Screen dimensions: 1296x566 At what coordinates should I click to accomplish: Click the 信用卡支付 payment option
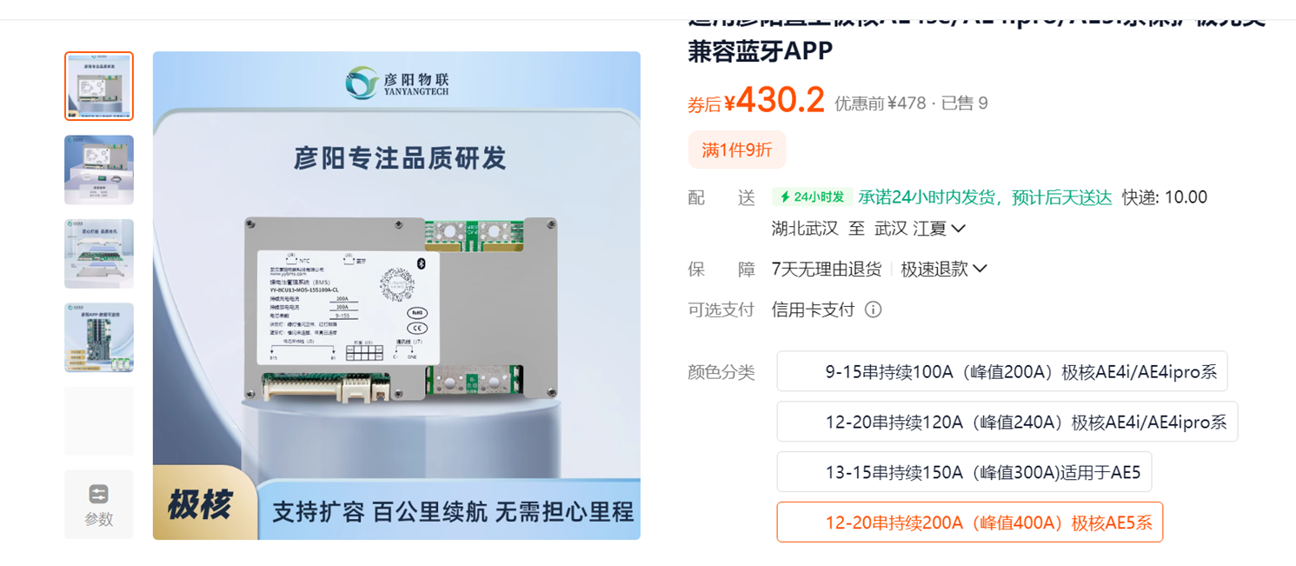(814, 310)
